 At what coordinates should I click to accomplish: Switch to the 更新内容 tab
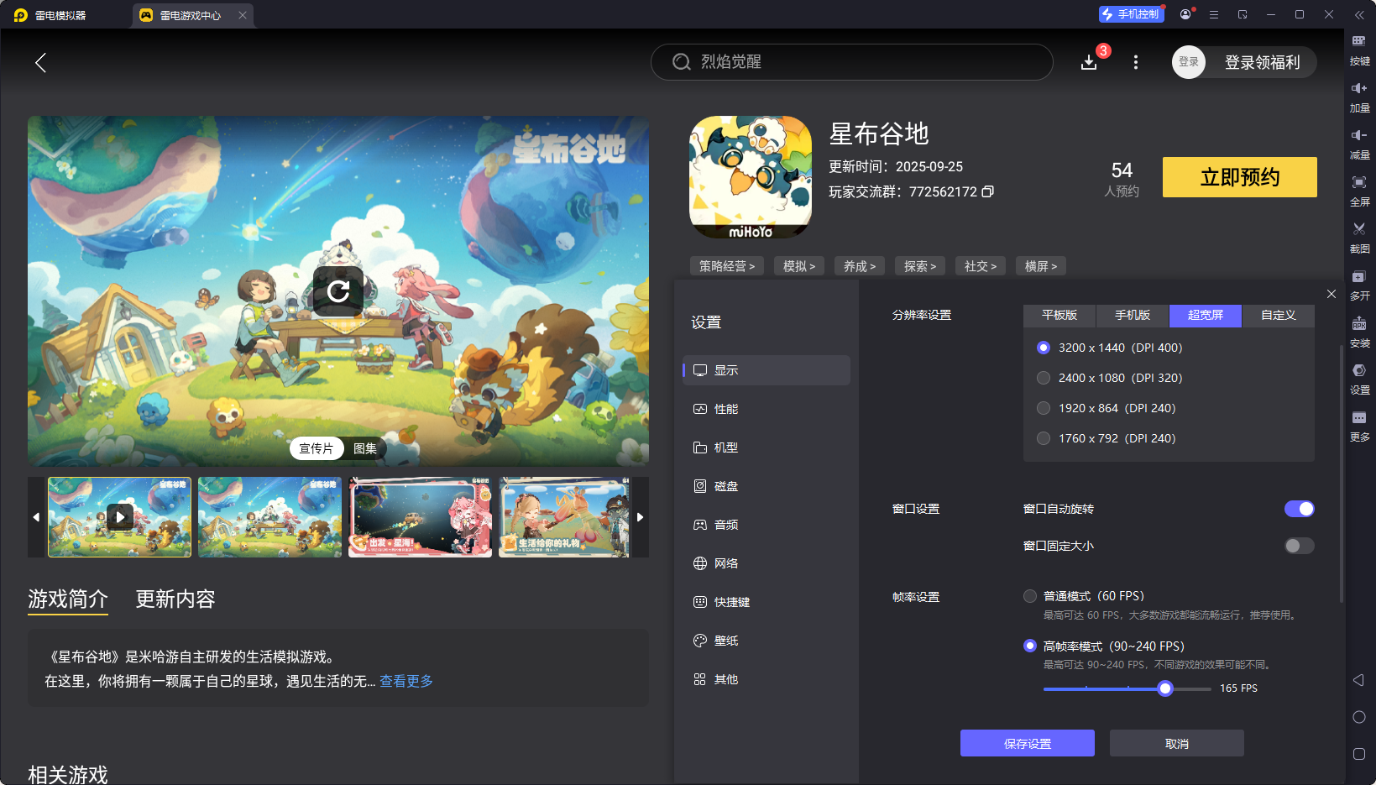175,599
